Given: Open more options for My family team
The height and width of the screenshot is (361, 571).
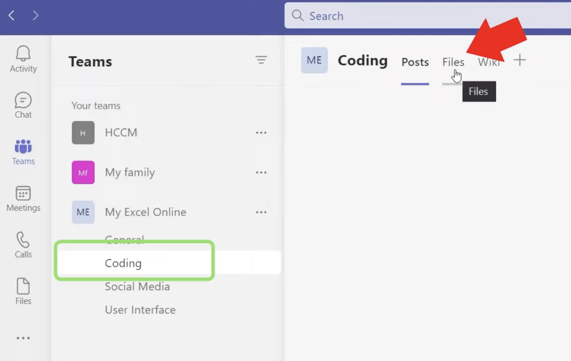Looking at the screenshot, I should click(x=261, y=172).
